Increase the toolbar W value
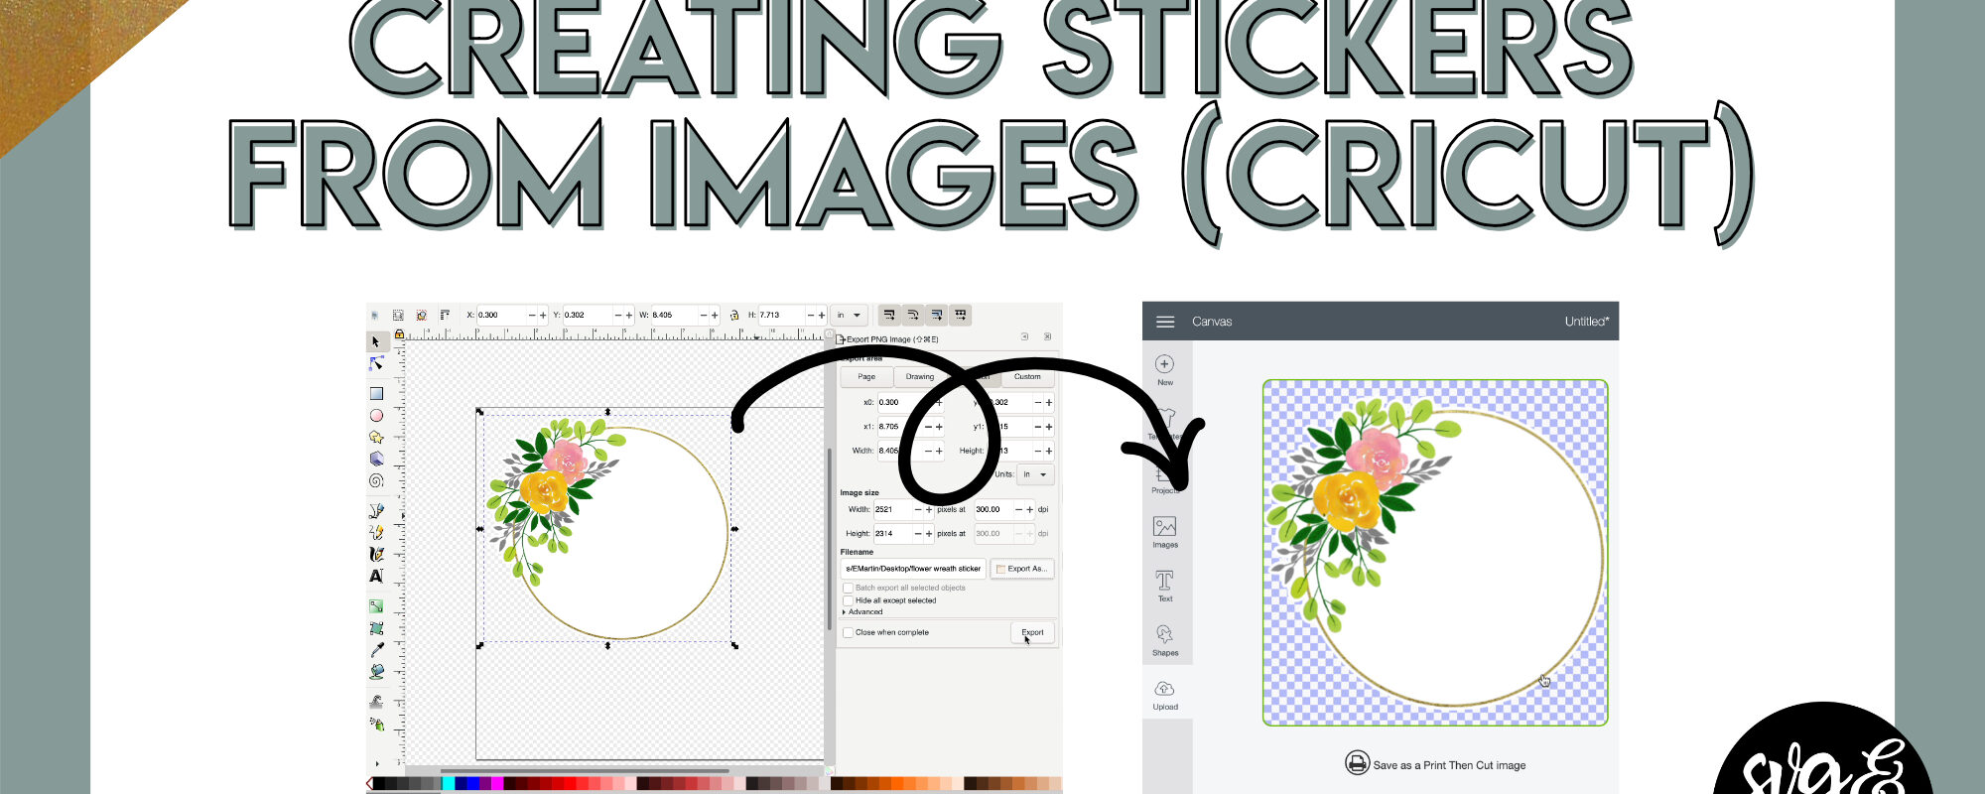The height and width of the screenshot is (794, 1985). coord(714,315)
